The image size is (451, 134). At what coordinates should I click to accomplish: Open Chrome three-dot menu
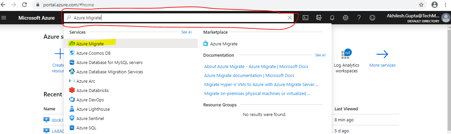click(446, 5)
